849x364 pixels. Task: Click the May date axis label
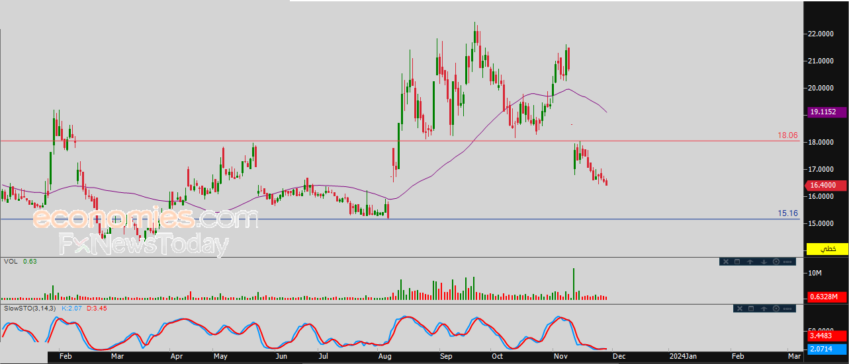220,356
